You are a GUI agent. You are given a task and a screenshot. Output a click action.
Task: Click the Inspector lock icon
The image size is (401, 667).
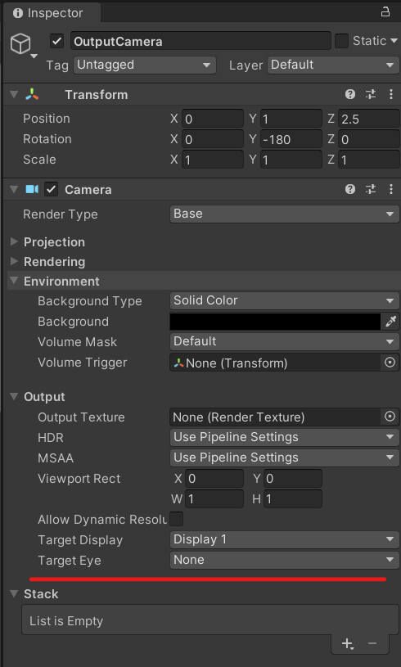[x=385, y=12]
